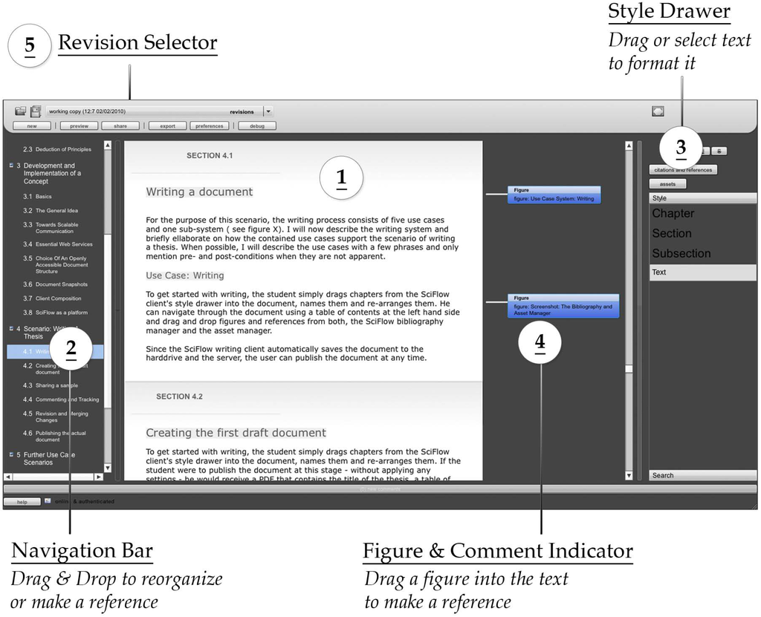Image resolution: width=761 pixels, height=617 pixels.
Task: Click the share button
Action: point(120,125)
